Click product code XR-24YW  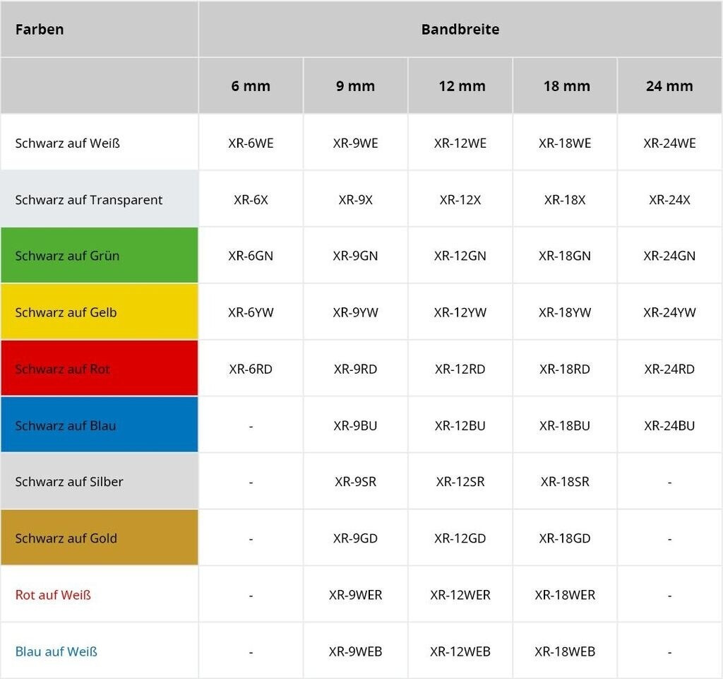(x=669, y=312)
